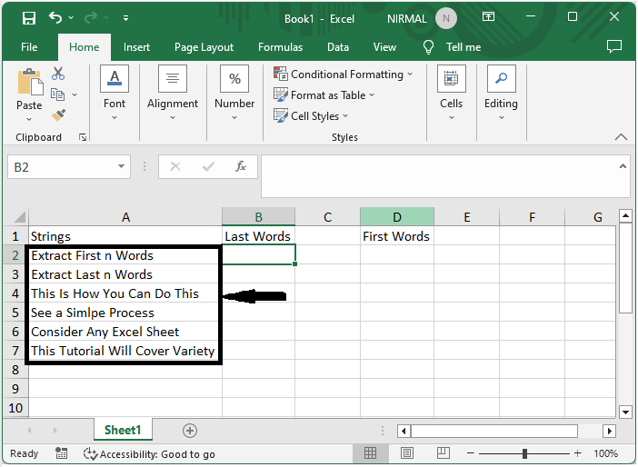Open the Undo history dropdown arrow
The image size is (638, 467).
71,18
